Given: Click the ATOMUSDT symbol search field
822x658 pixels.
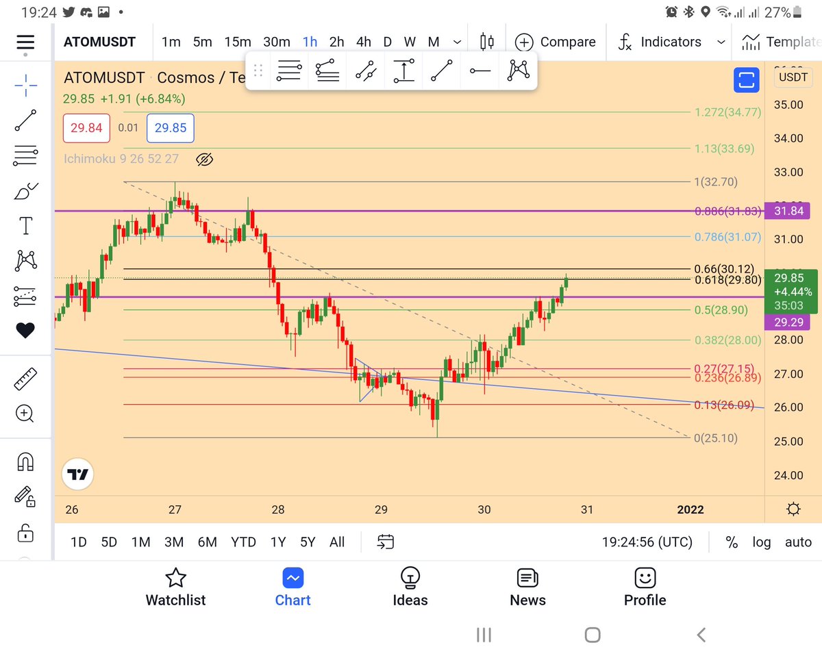Looking at the screenshot, I should tap(99, 42).
